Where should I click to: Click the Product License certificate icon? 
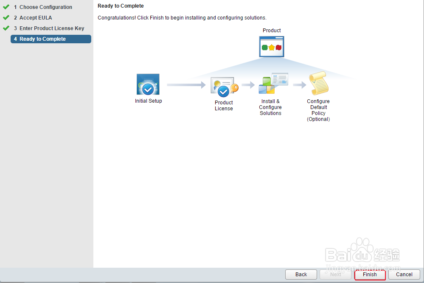pyautogui.click(x=224, y=87)
